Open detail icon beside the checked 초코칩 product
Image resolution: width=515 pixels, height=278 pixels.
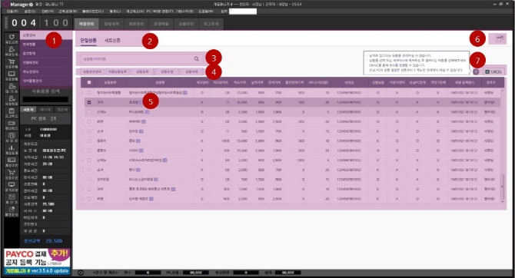coord(140,102)
